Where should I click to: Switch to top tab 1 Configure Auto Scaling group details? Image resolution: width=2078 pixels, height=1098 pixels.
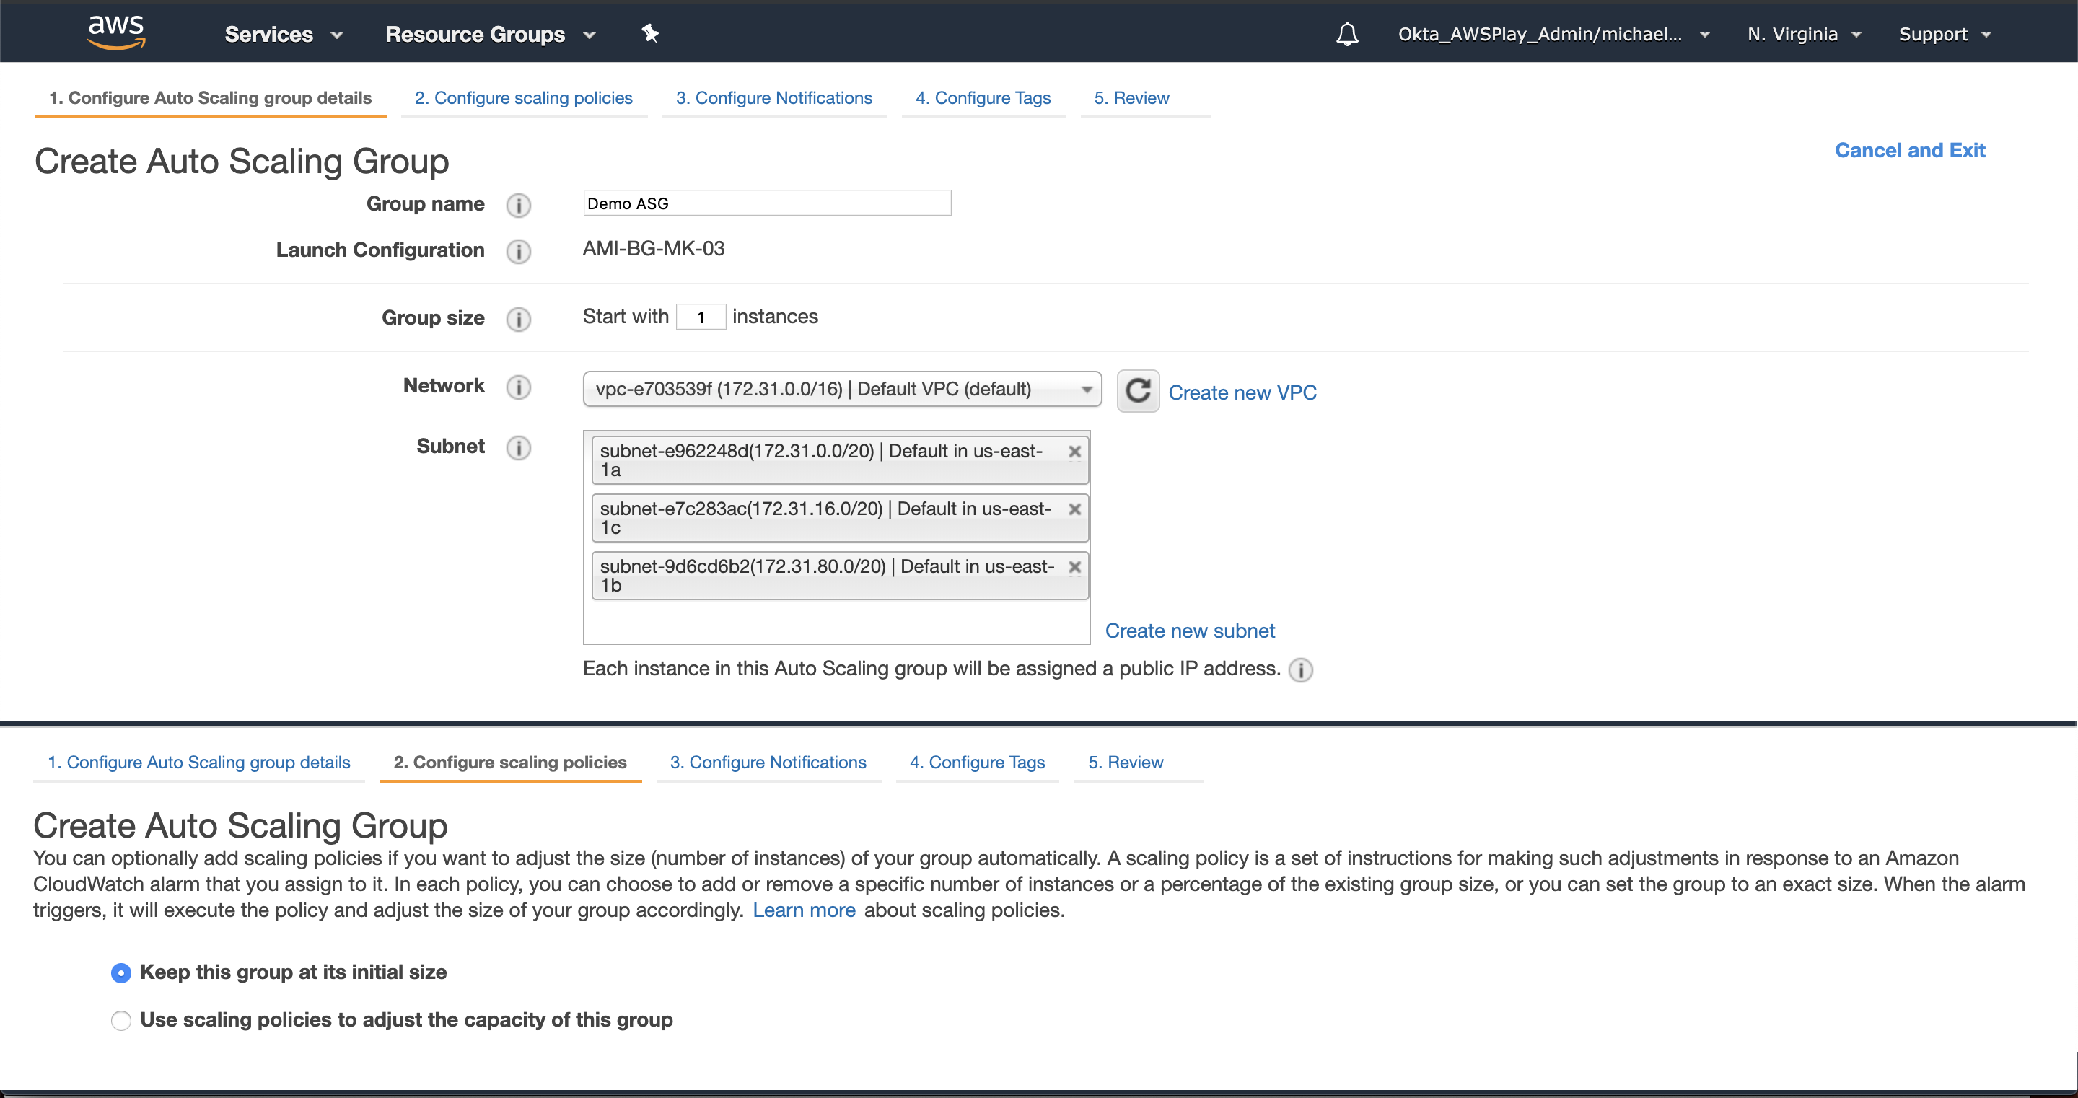pos(210,98)
